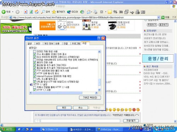Go to Home page via house icon
Viewport: 177px width, 132px height.
pos(37,12)
